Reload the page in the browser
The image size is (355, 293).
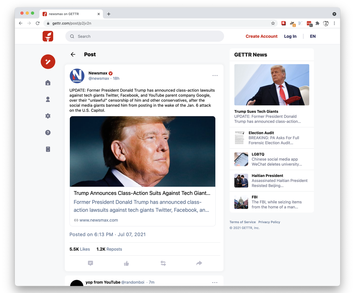(38, 23)
